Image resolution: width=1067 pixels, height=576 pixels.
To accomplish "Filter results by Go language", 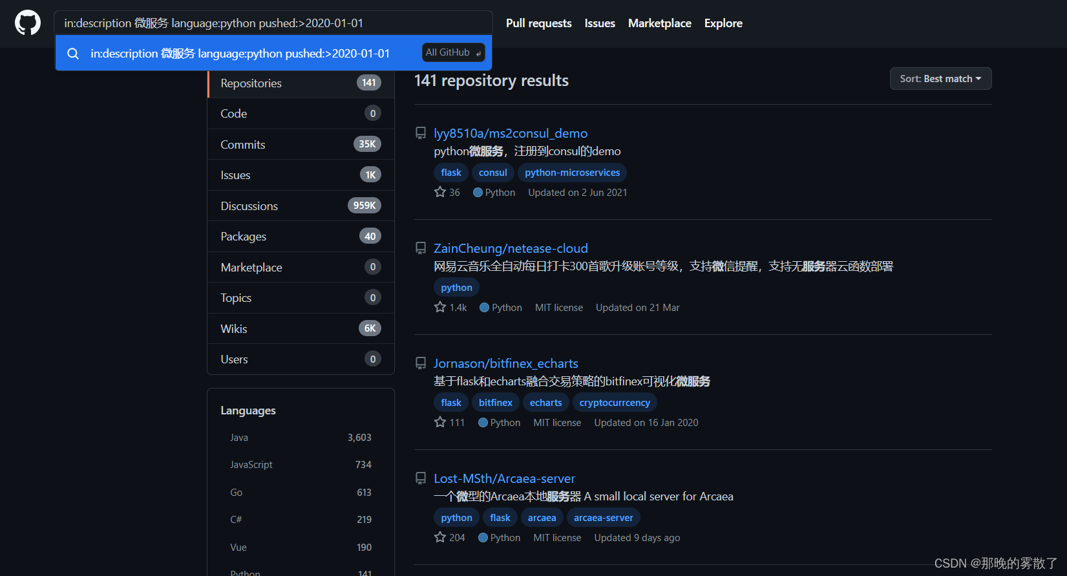I will (x=301, y=493).
